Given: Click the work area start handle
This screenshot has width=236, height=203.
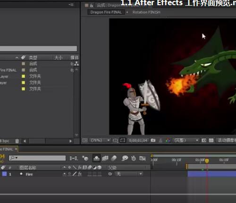Looking at the screenshot, I should coord(187,167).
